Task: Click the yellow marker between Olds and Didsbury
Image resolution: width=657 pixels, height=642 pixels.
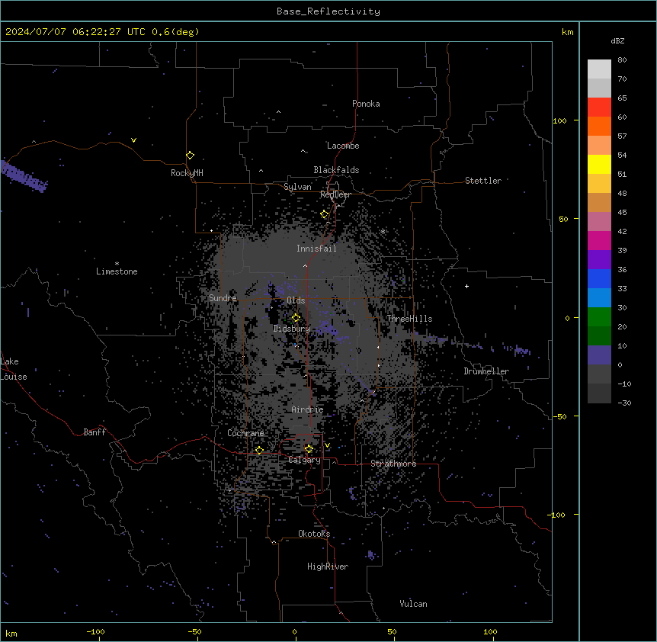Action: [x=296, y=317]
